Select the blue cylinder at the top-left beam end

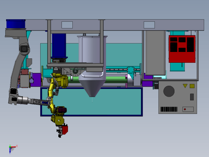click(x=16, y=24)
